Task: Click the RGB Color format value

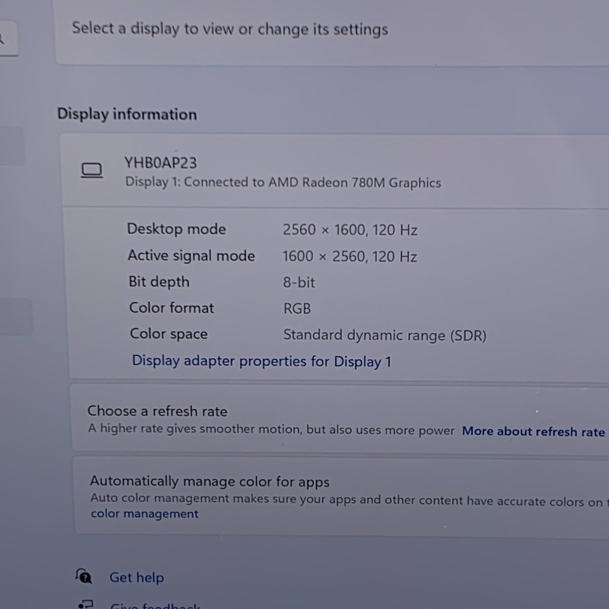Action: [x=297, y=309]
